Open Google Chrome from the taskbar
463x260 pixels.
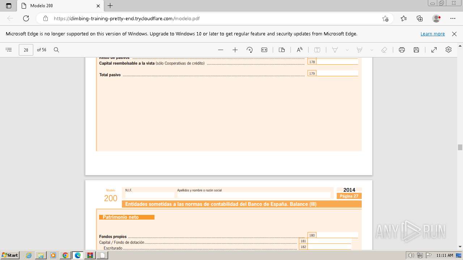pyautogui.click(x=65, y=255)
